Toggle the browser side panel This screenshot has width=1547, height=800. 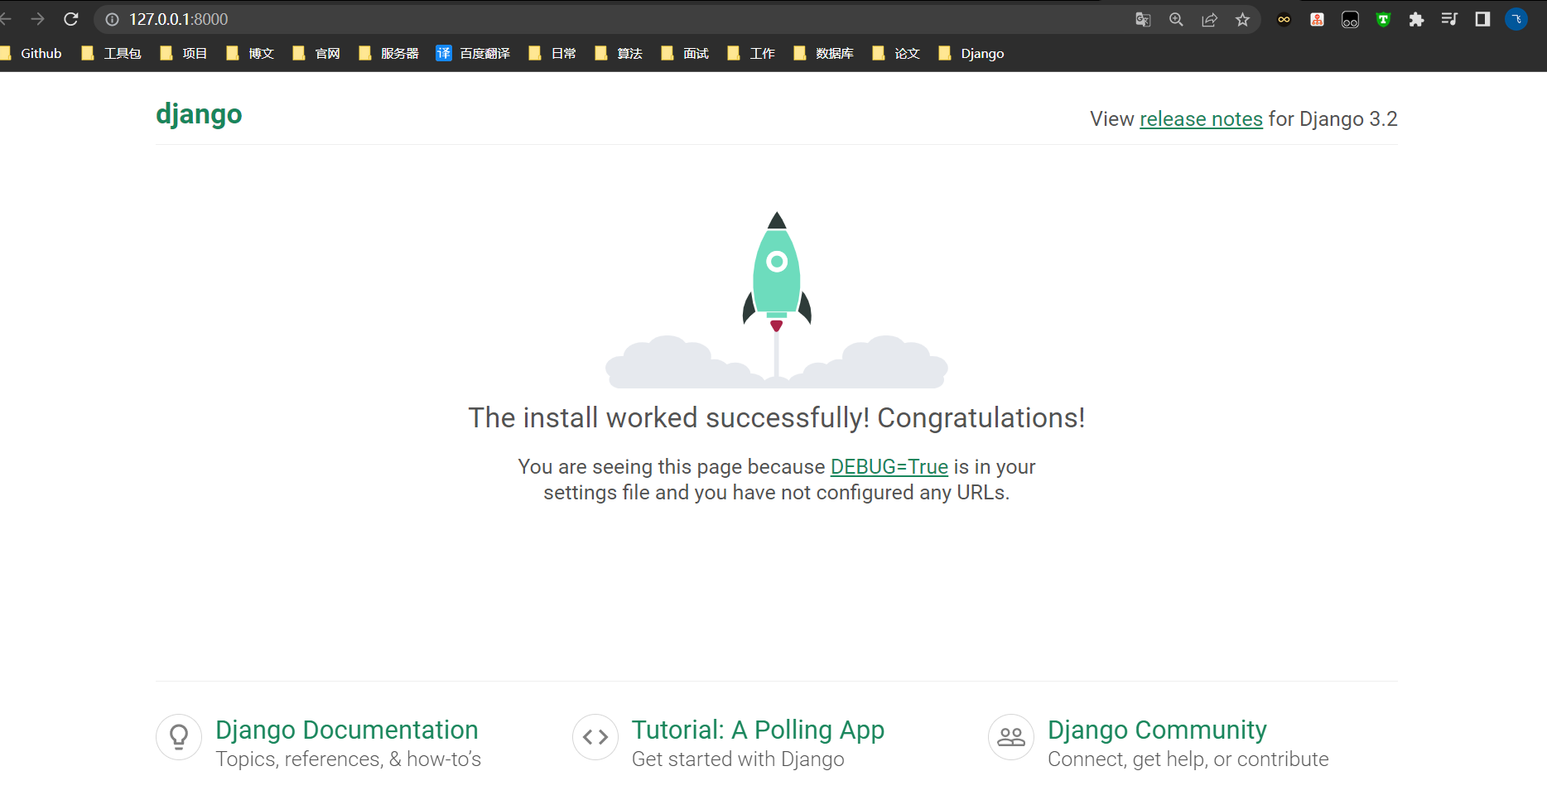(1482, 19)
